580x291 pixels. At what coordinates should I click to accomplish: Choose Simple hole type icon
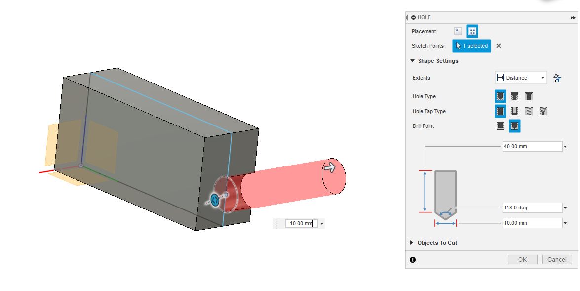[500, 96]
